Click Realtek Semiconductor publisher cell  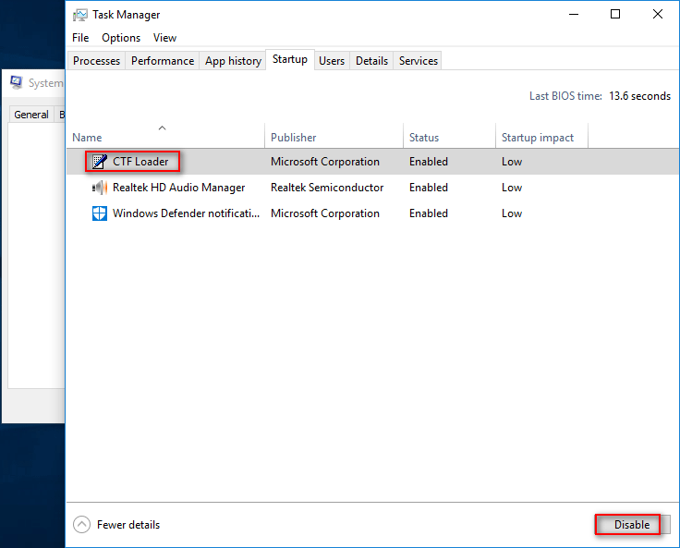pyautogui.click(x=327, y=188)
